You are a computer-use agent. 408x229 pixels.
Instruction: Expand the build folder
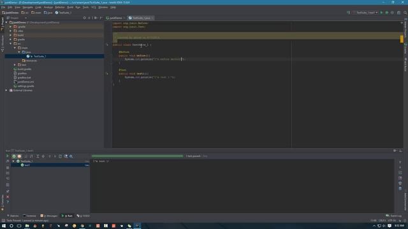[11, 35]
